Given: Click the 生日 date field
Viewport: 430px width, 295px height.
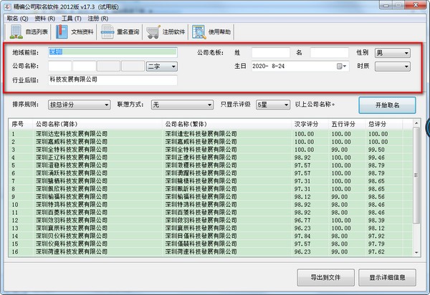Looking at the screenshot, I should tap(300, 67).
